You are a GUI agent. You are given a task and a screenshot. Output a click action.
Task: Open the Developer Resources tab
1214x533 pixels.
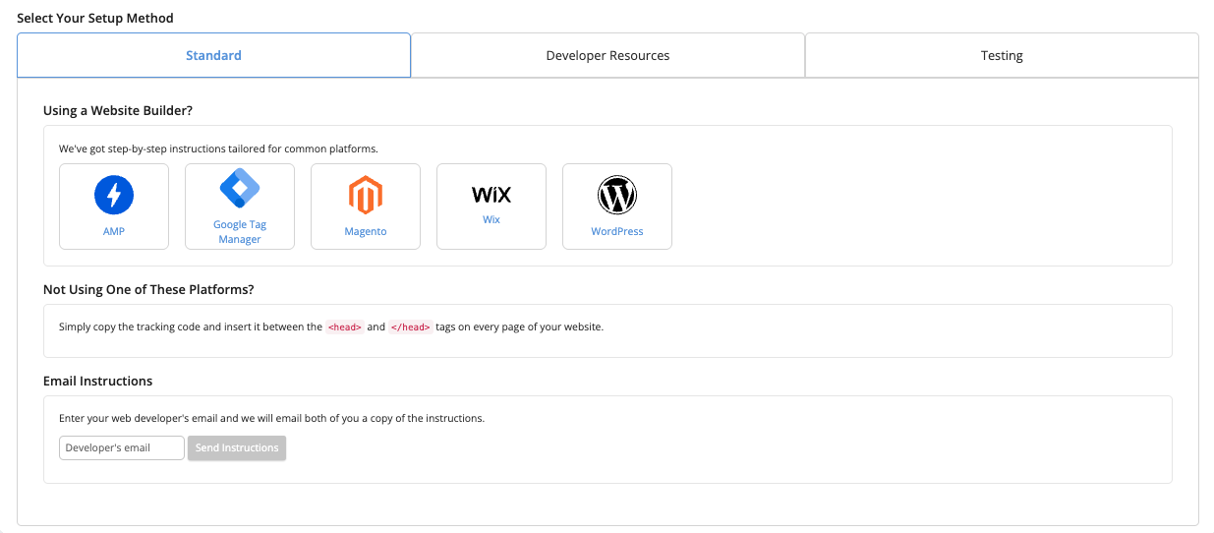click(x=607, y=55)
